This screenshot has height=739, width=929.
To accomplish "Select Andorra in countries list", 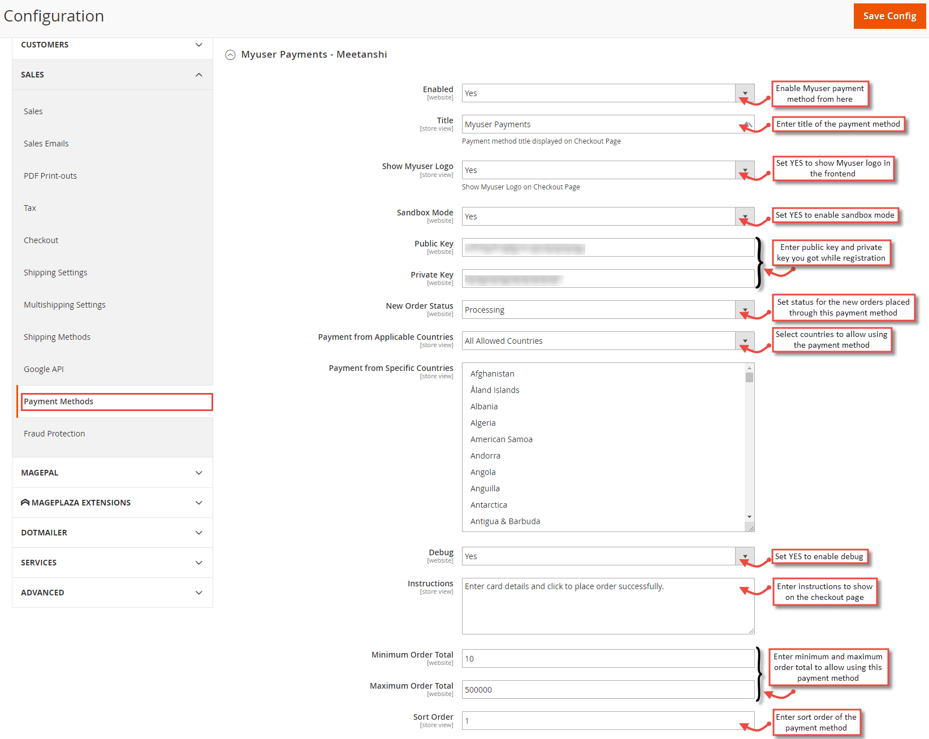I will tap(485, 456).
